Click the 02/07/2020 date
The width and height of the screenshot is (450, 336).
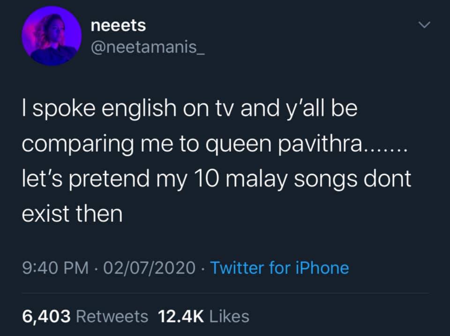149,268
